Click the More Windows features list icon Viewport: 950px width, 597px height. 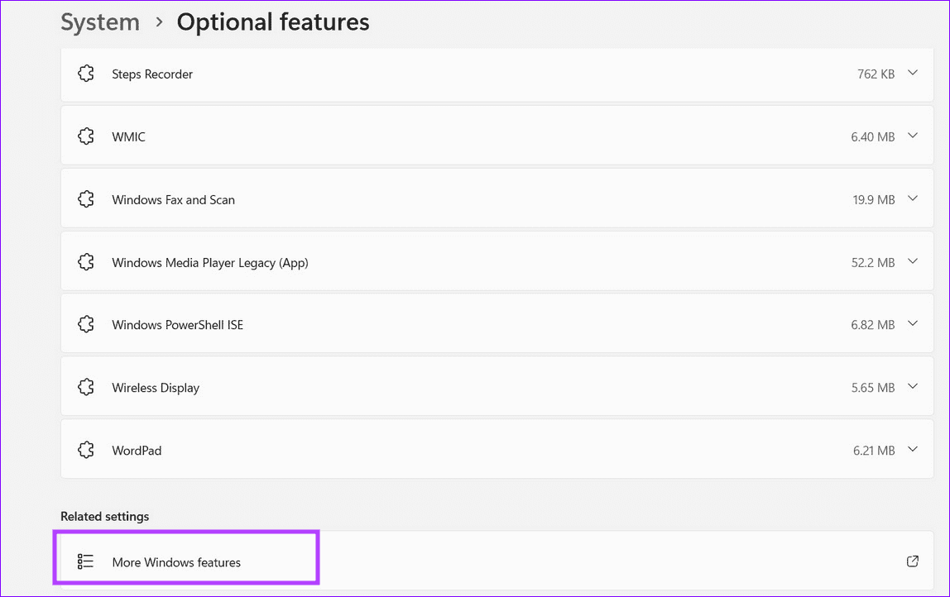pyautogui.click(x=85, y=561)
